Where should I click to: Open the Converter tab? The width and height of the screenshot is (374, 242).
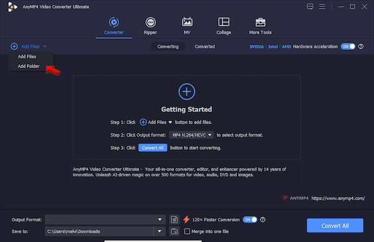click(x=114, y=26)
